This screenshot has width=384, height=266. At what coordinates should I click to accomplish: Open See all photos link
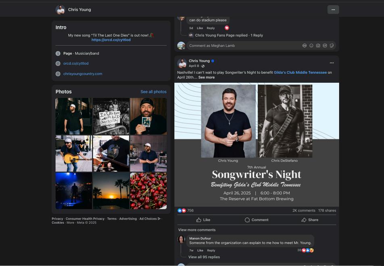coord(154,92)
